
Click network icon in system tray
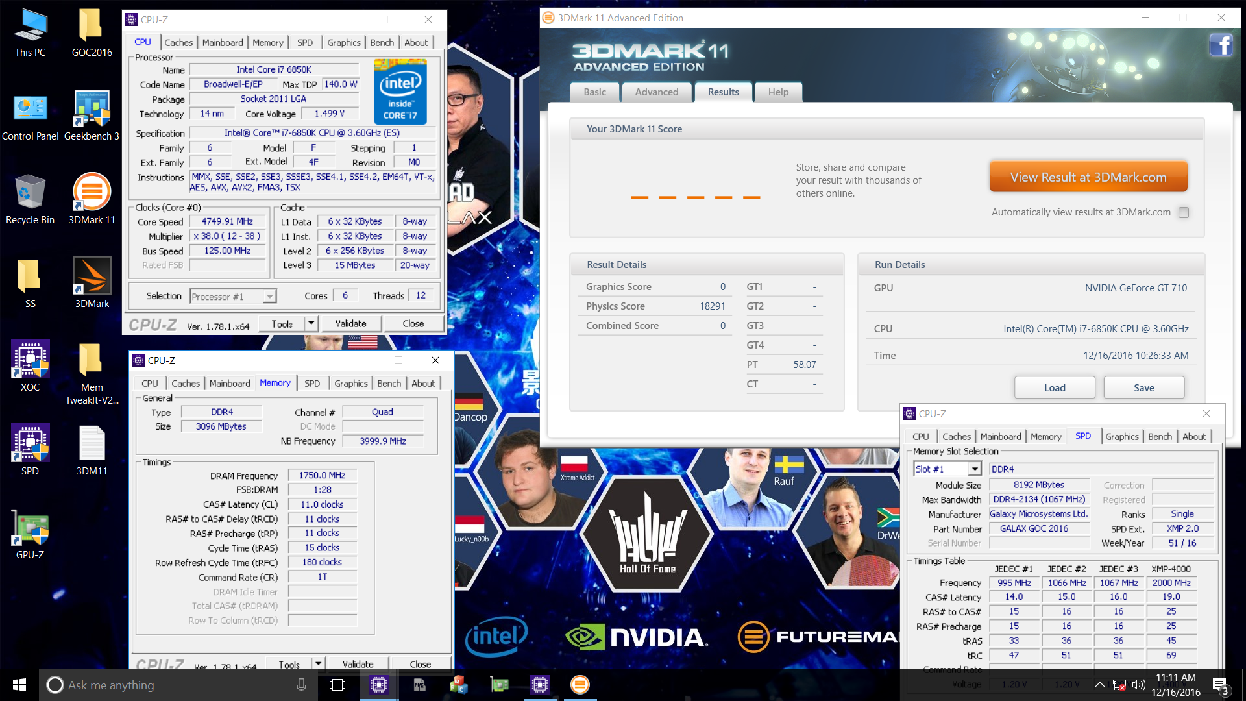coord(1119,685)
